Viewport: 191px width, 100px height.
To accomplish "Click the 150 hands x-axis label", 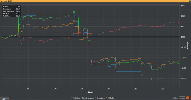I will (x=82, y=89).
